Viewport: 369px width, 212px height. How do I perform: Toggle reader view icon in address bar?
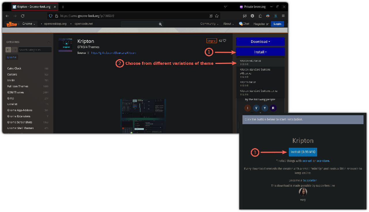pos(211,16)
